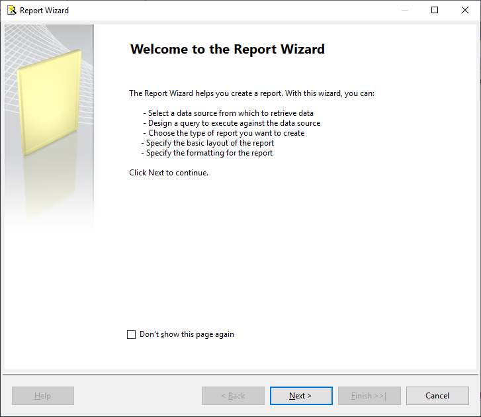Cancel the Report Wizard
Image resolution: width=481 pixels, height=417 pixels.
pos(437,396)
